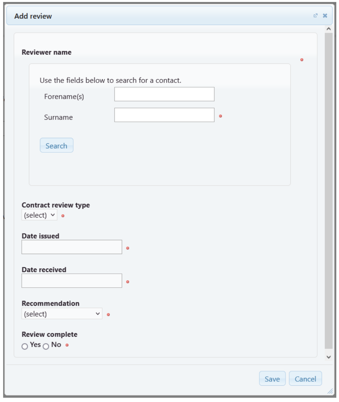Click the required indicator next to Date received
This screenshot has height=402, width=339.
128,282
